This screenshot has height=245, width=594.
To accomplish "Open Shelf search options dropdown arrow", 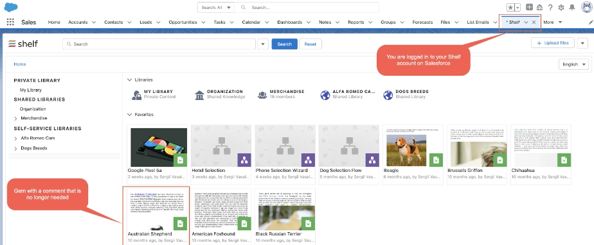I will (263, 44).
